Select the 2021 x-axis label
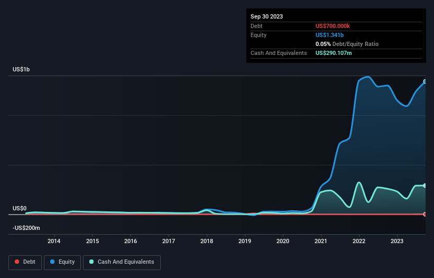 click(321, 241)
